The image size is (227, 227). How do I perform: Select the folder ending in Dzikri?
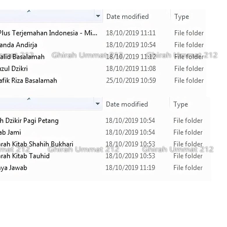pyautogui.click(x=14, y=69)
